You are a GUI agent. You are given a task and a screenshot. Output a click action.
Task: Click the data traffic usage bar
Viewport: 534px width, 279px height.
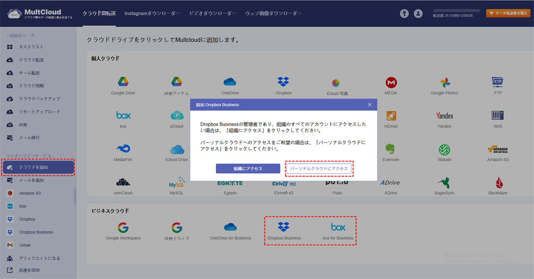pos(457,11)
